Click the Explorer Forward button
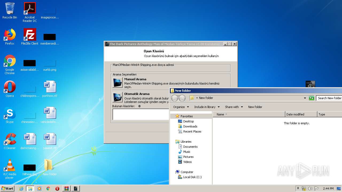Image resolution: width=342 pixels, height=192 pixels. pos(182,98)
